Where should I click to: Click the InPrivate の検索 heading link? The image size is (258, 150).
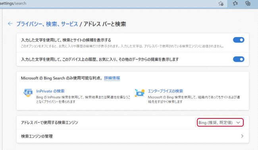pos(50,91)
